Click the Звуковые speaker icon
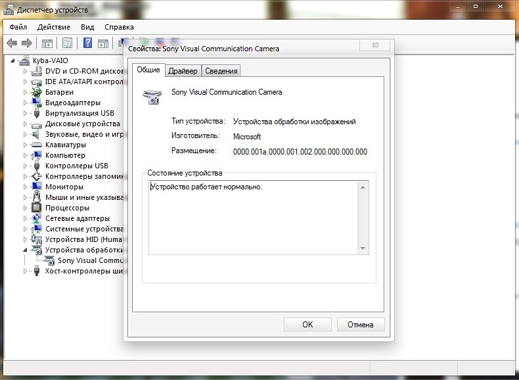519x380 pixels. [x=36, y=135]
